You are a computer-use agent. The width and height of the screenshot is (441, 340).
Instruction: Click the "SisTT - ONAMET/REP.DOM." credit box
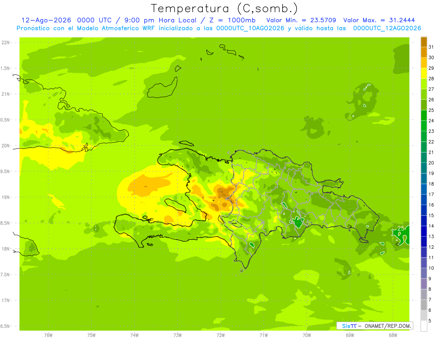[x=374, y=326]
